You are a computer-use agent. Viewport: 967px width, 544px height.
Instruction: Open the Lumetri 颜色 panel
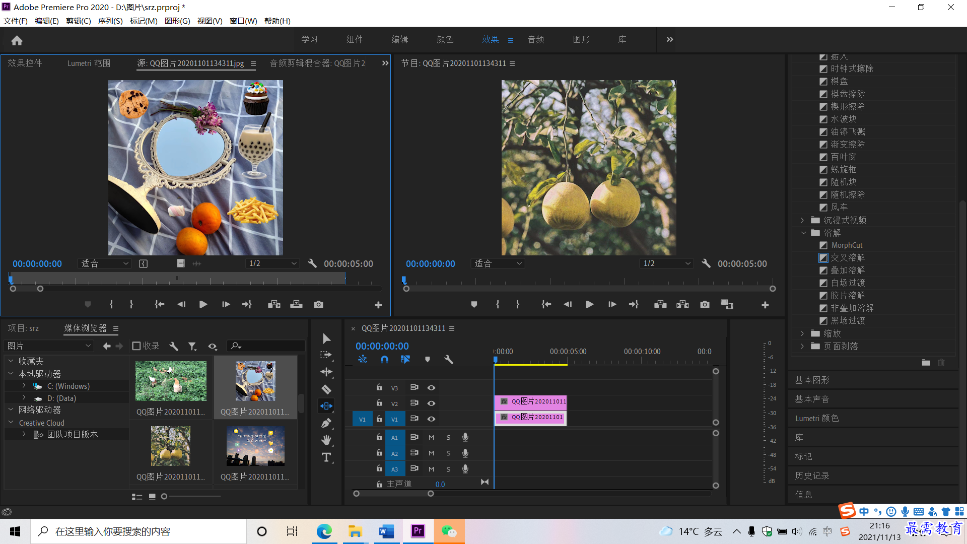(x=817, y=419)
